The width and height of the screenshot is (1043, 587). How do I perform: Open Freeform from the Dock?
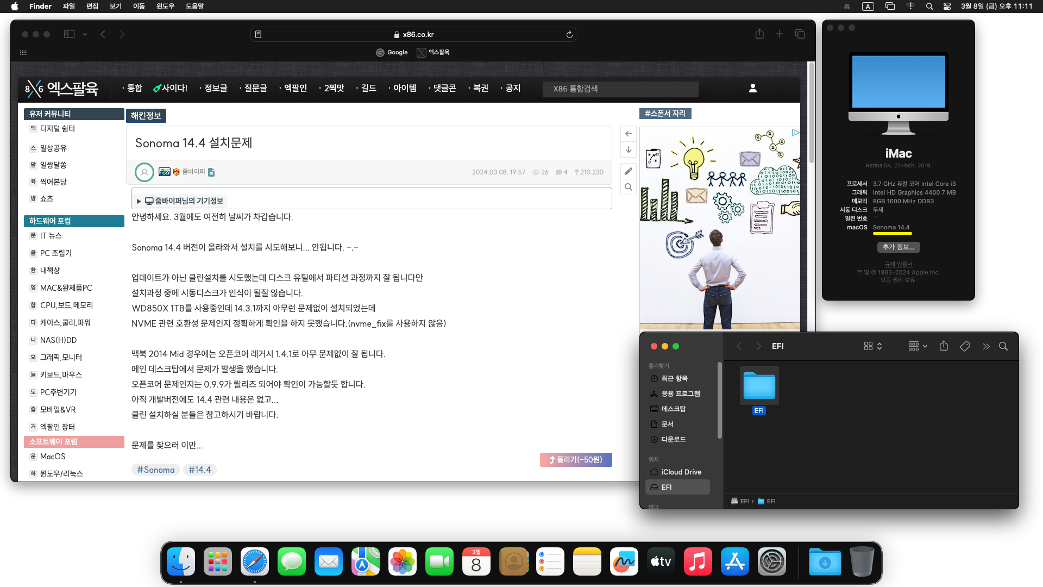[624, 562]
